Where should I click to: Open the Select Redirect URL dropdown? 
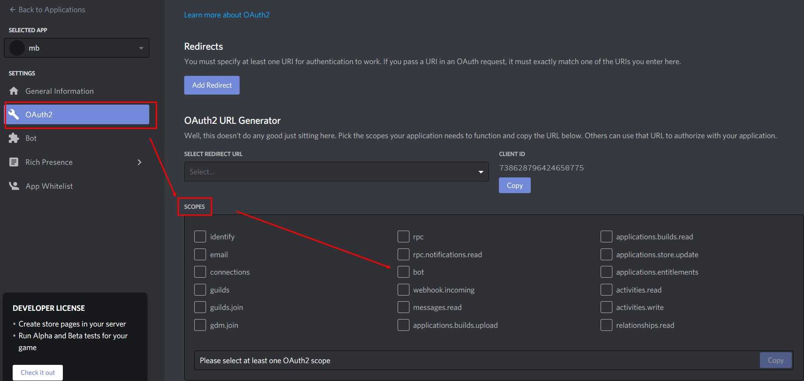pyautogui.click(x=336, y=172)
